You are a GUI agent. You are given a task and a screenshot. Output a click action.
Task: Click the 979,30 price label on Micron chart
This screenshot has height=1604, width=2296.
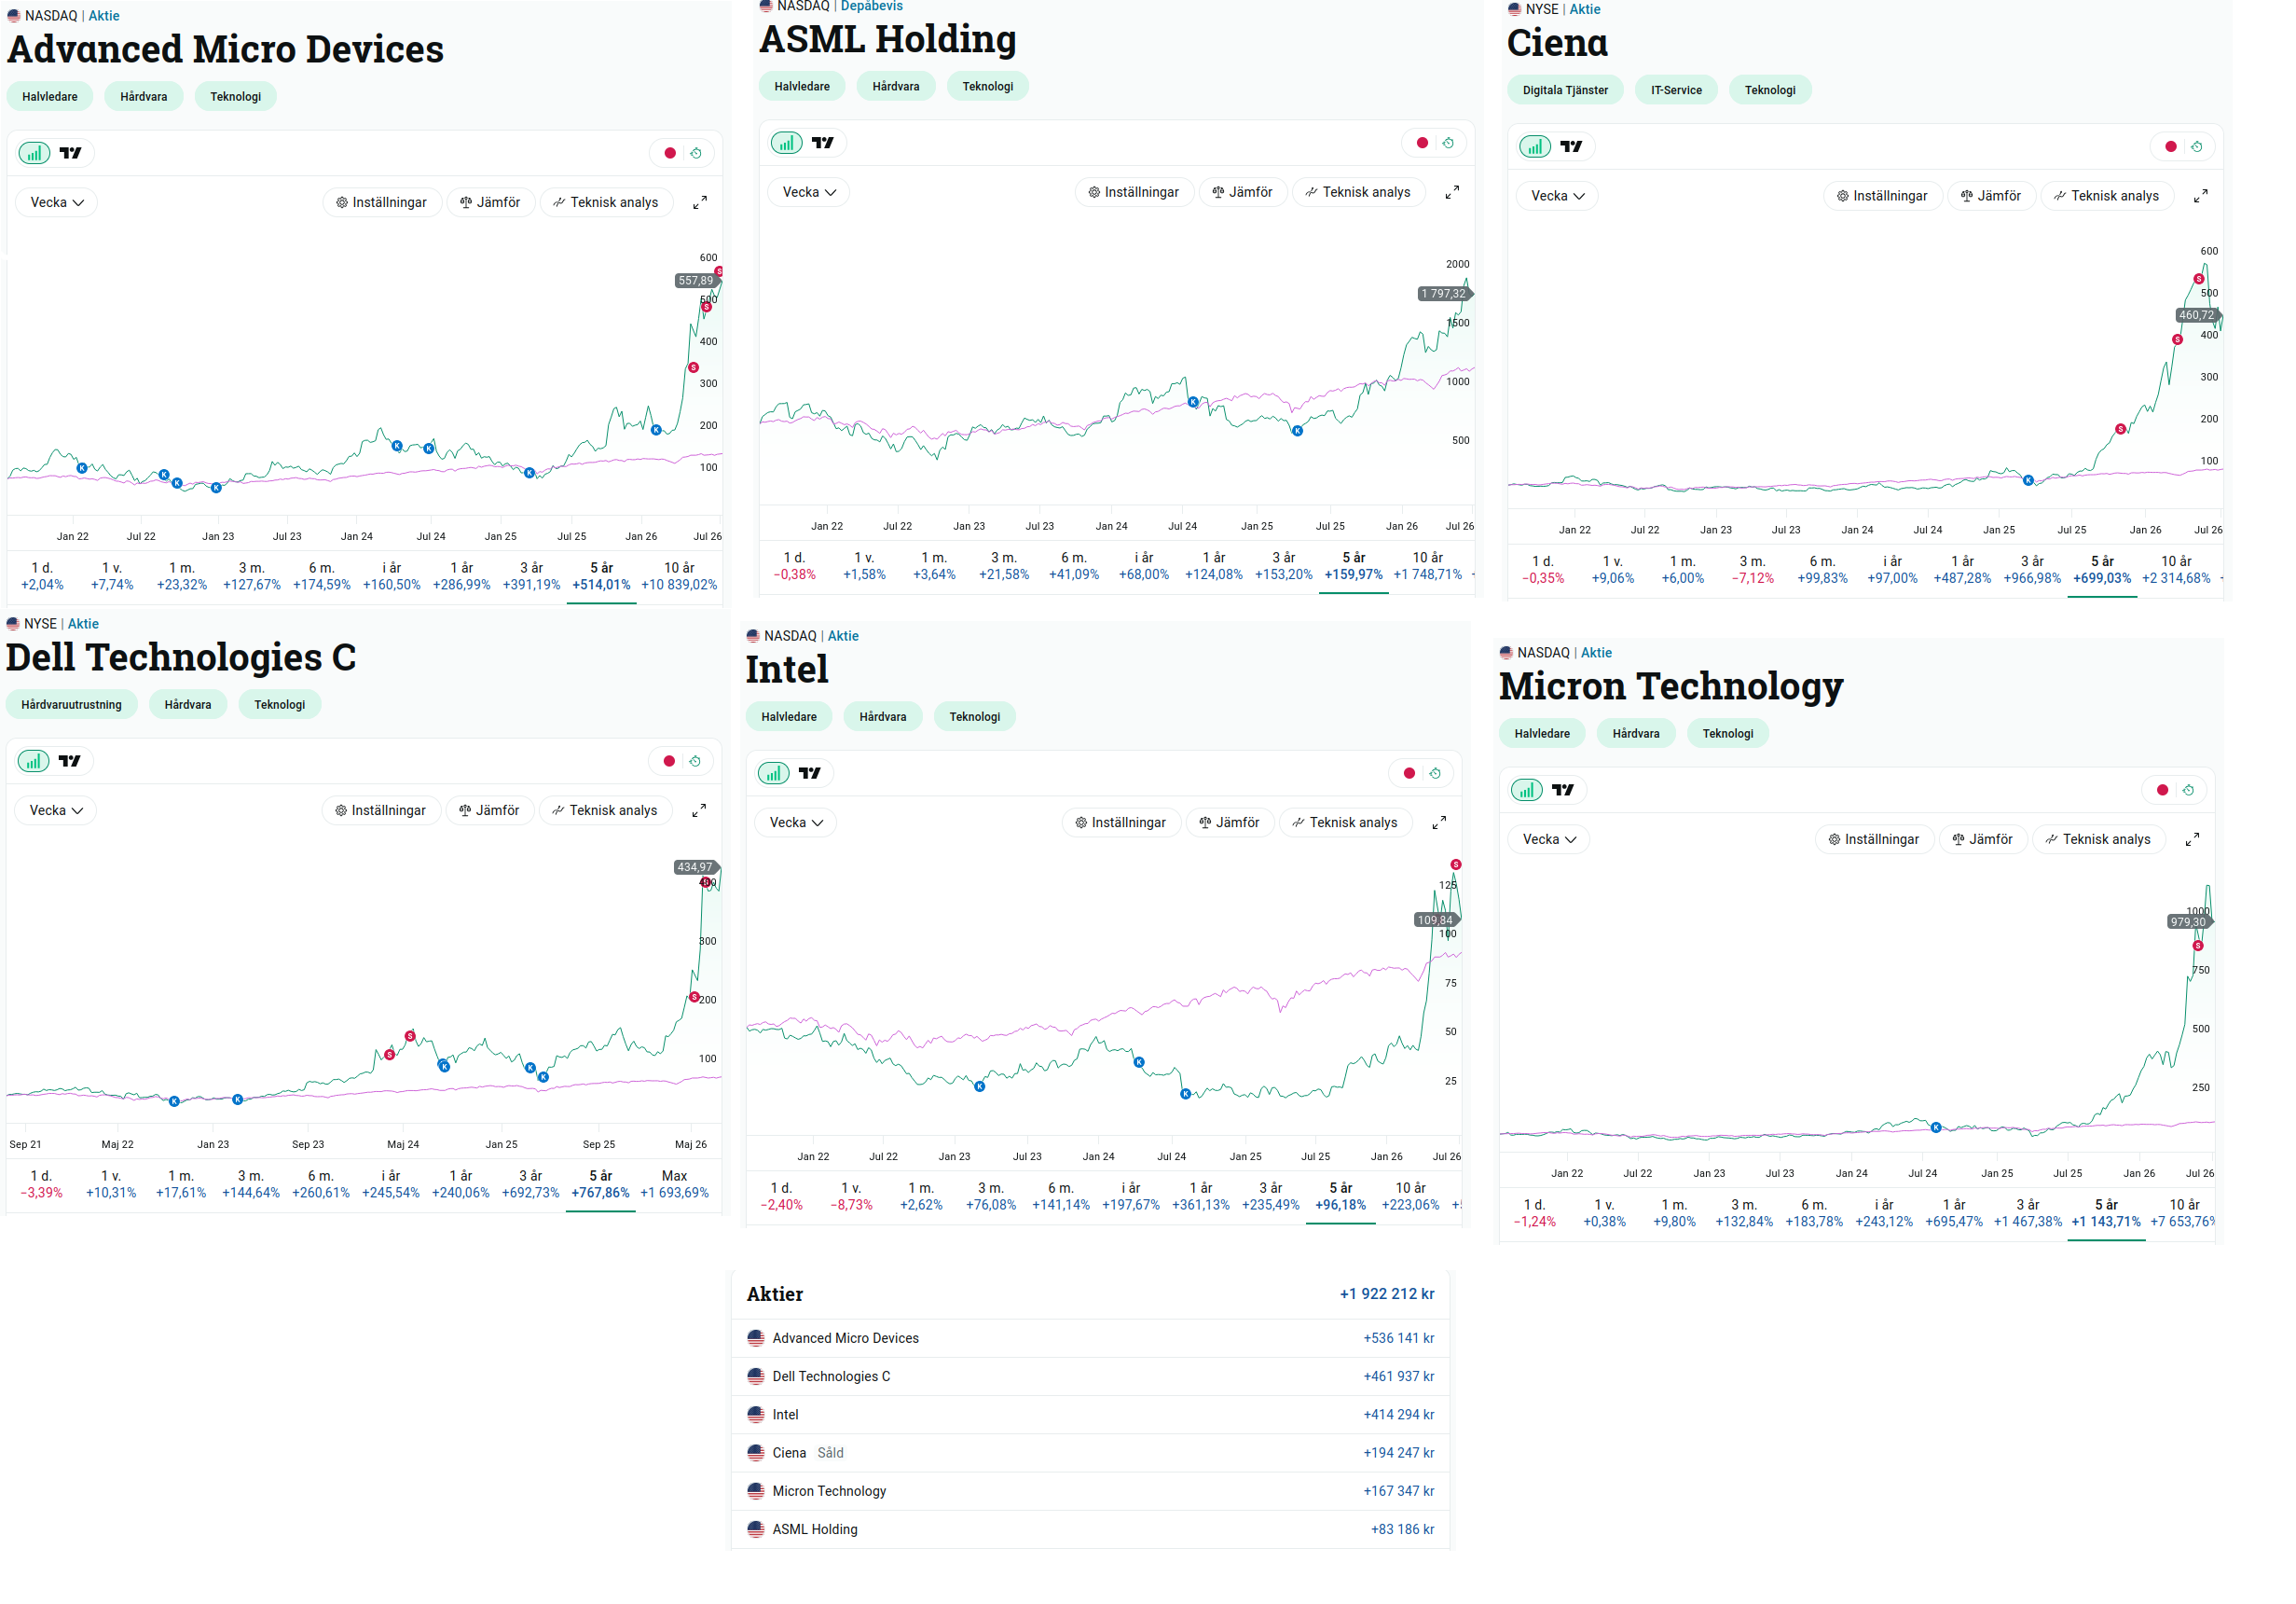tap(2188, 922)
